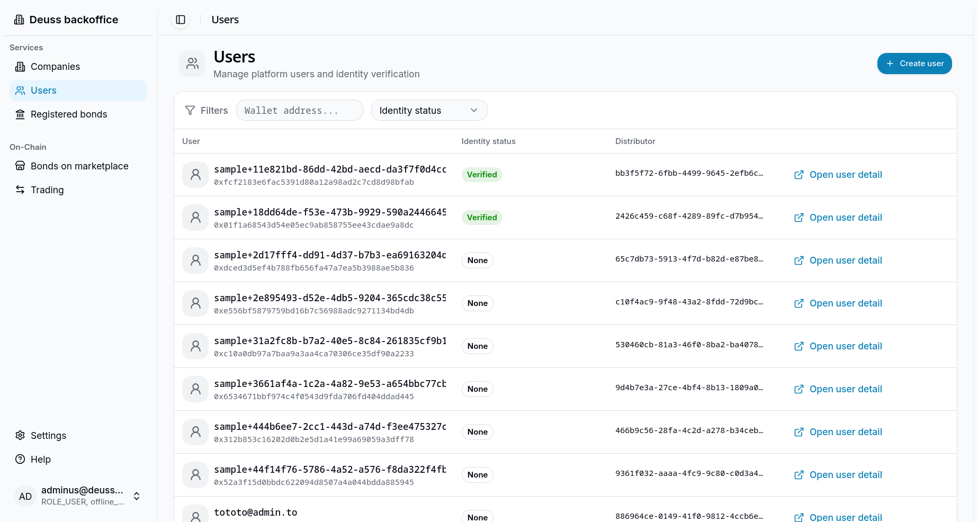Click distributor ID 2426c459-c68f-4289-89fc-d7b954…
This screenshot has width=978, height=522.
689,216
